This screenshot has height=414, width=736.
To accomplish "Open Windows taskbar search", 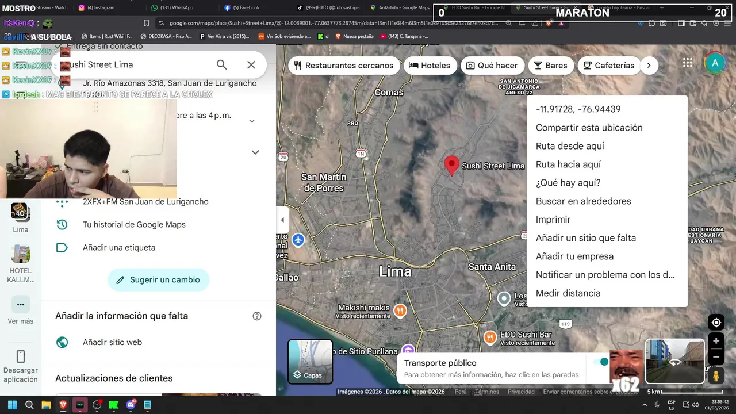I will click(x=29, y=405).
